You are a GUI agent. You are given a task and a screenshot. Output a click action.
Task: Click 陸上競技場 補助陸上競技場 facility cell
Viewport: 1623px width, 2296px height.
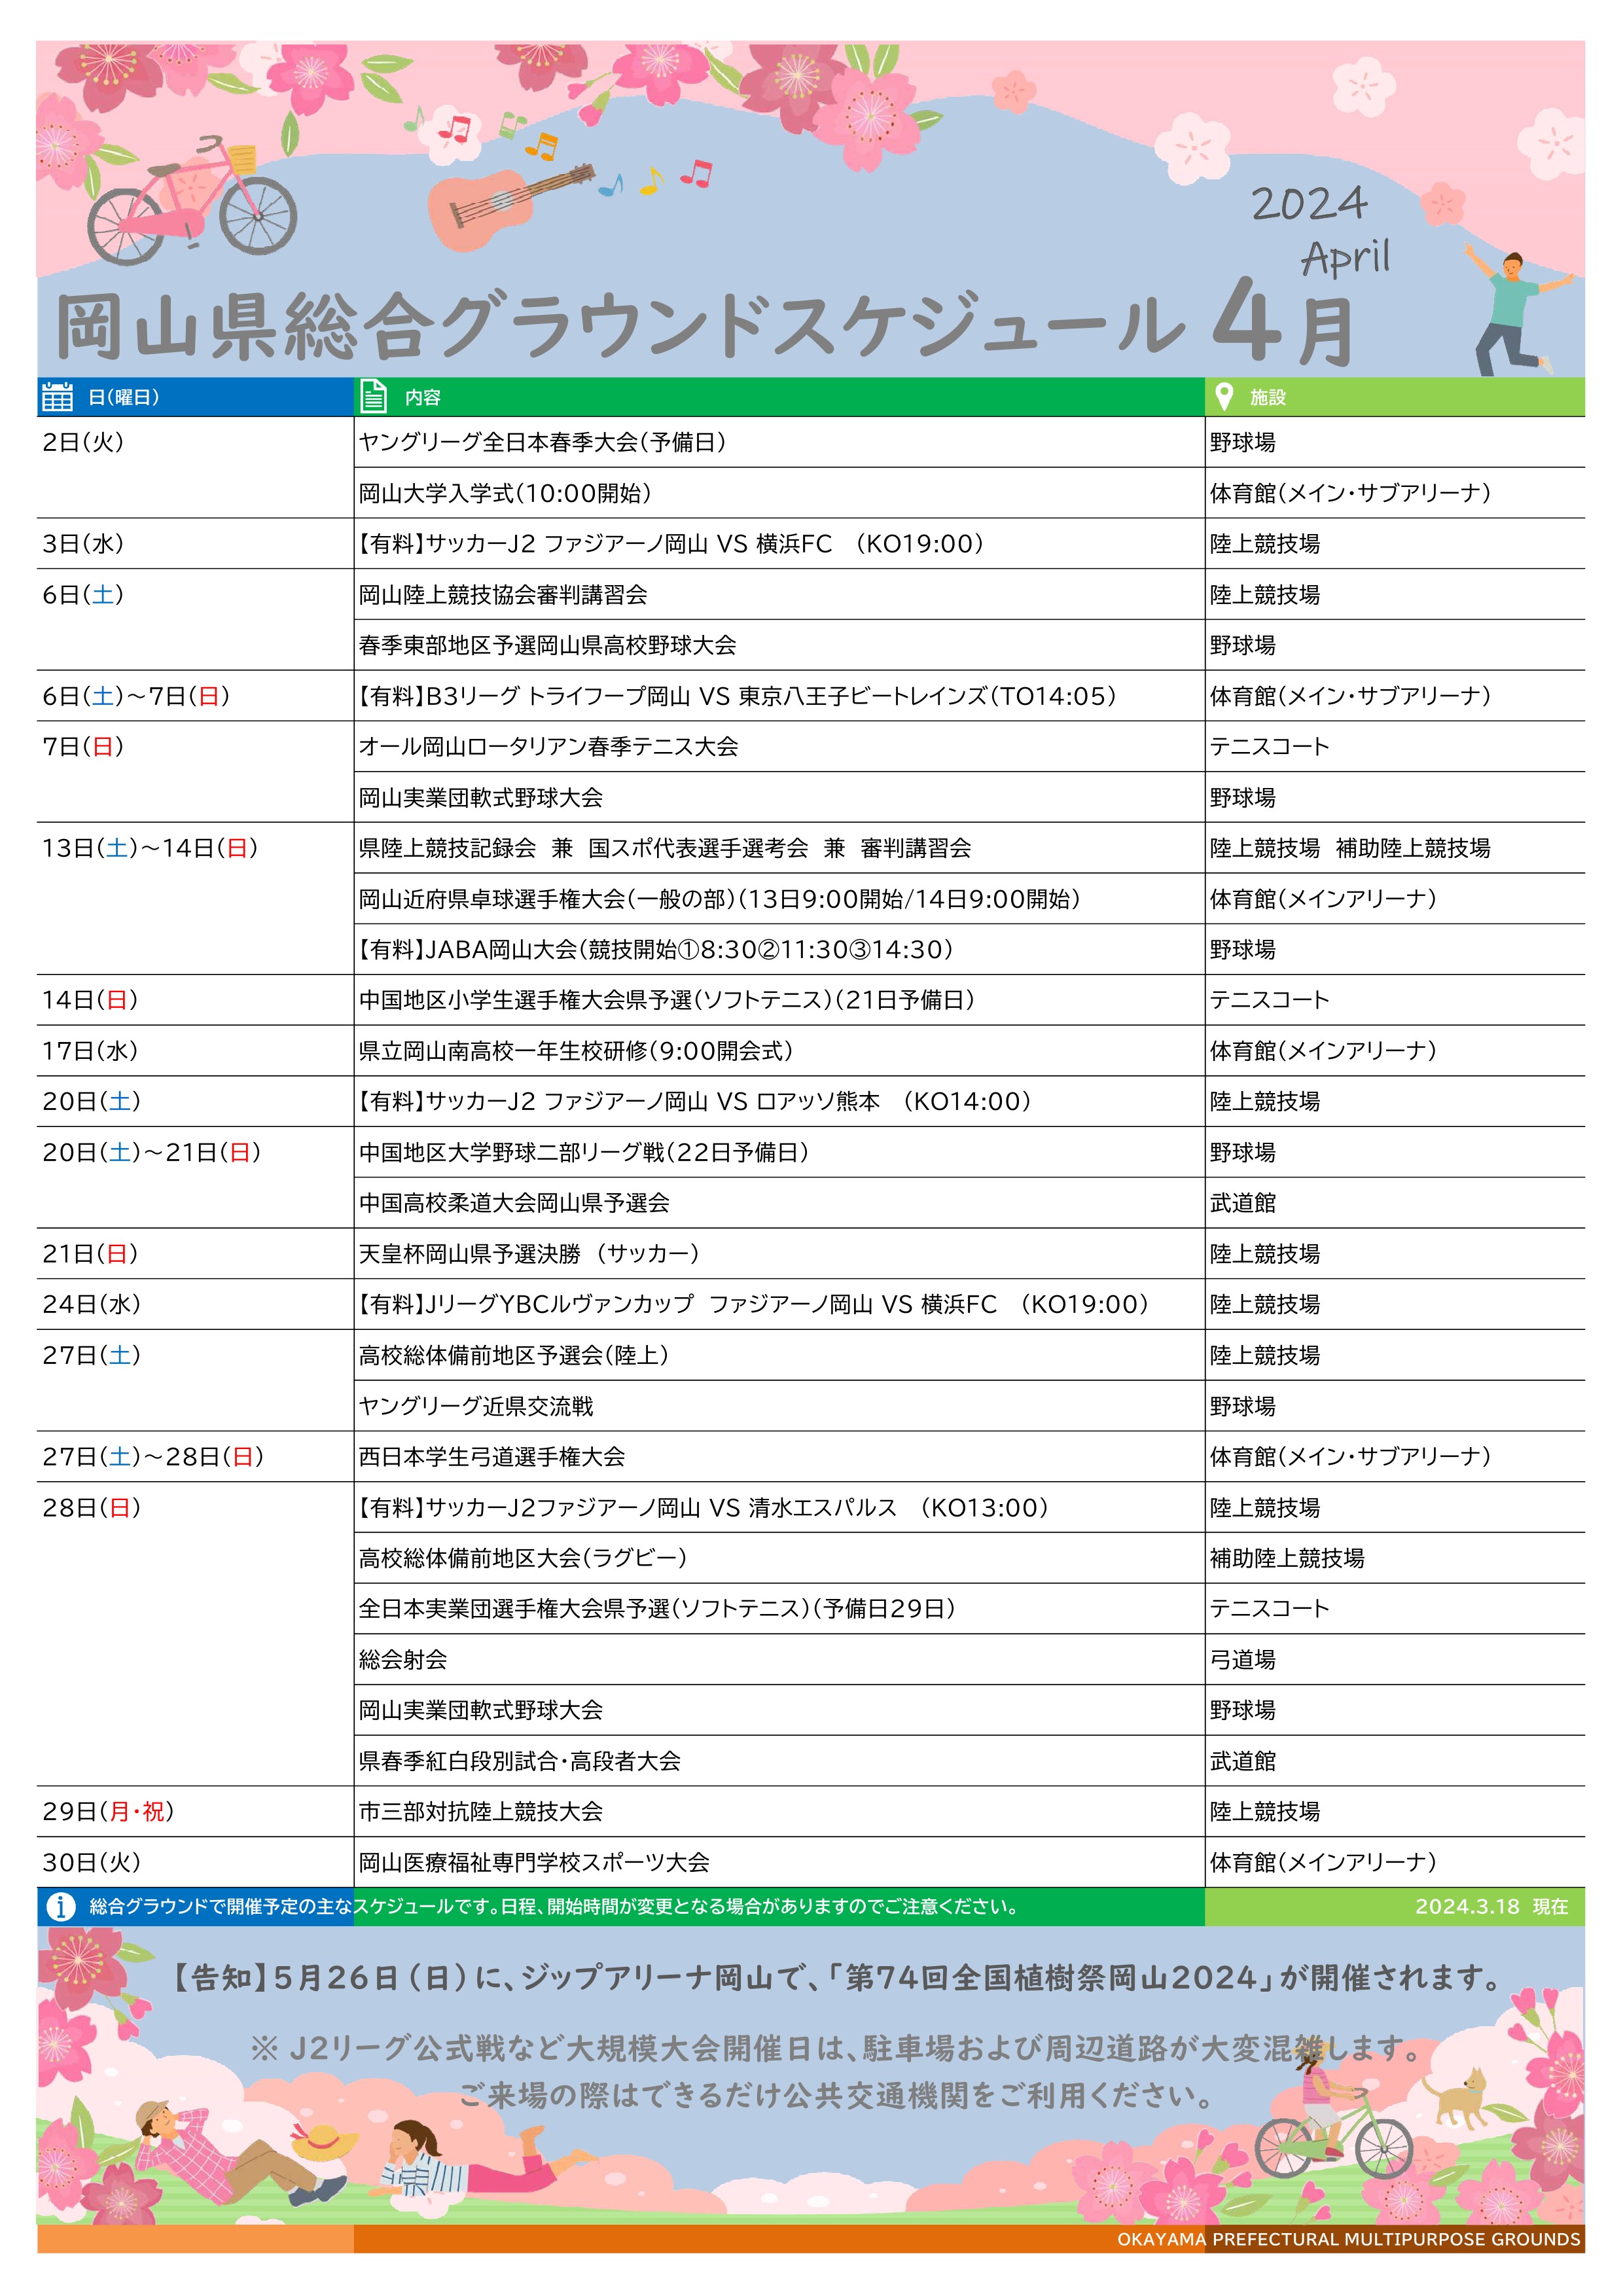(x=1350, y=848)
